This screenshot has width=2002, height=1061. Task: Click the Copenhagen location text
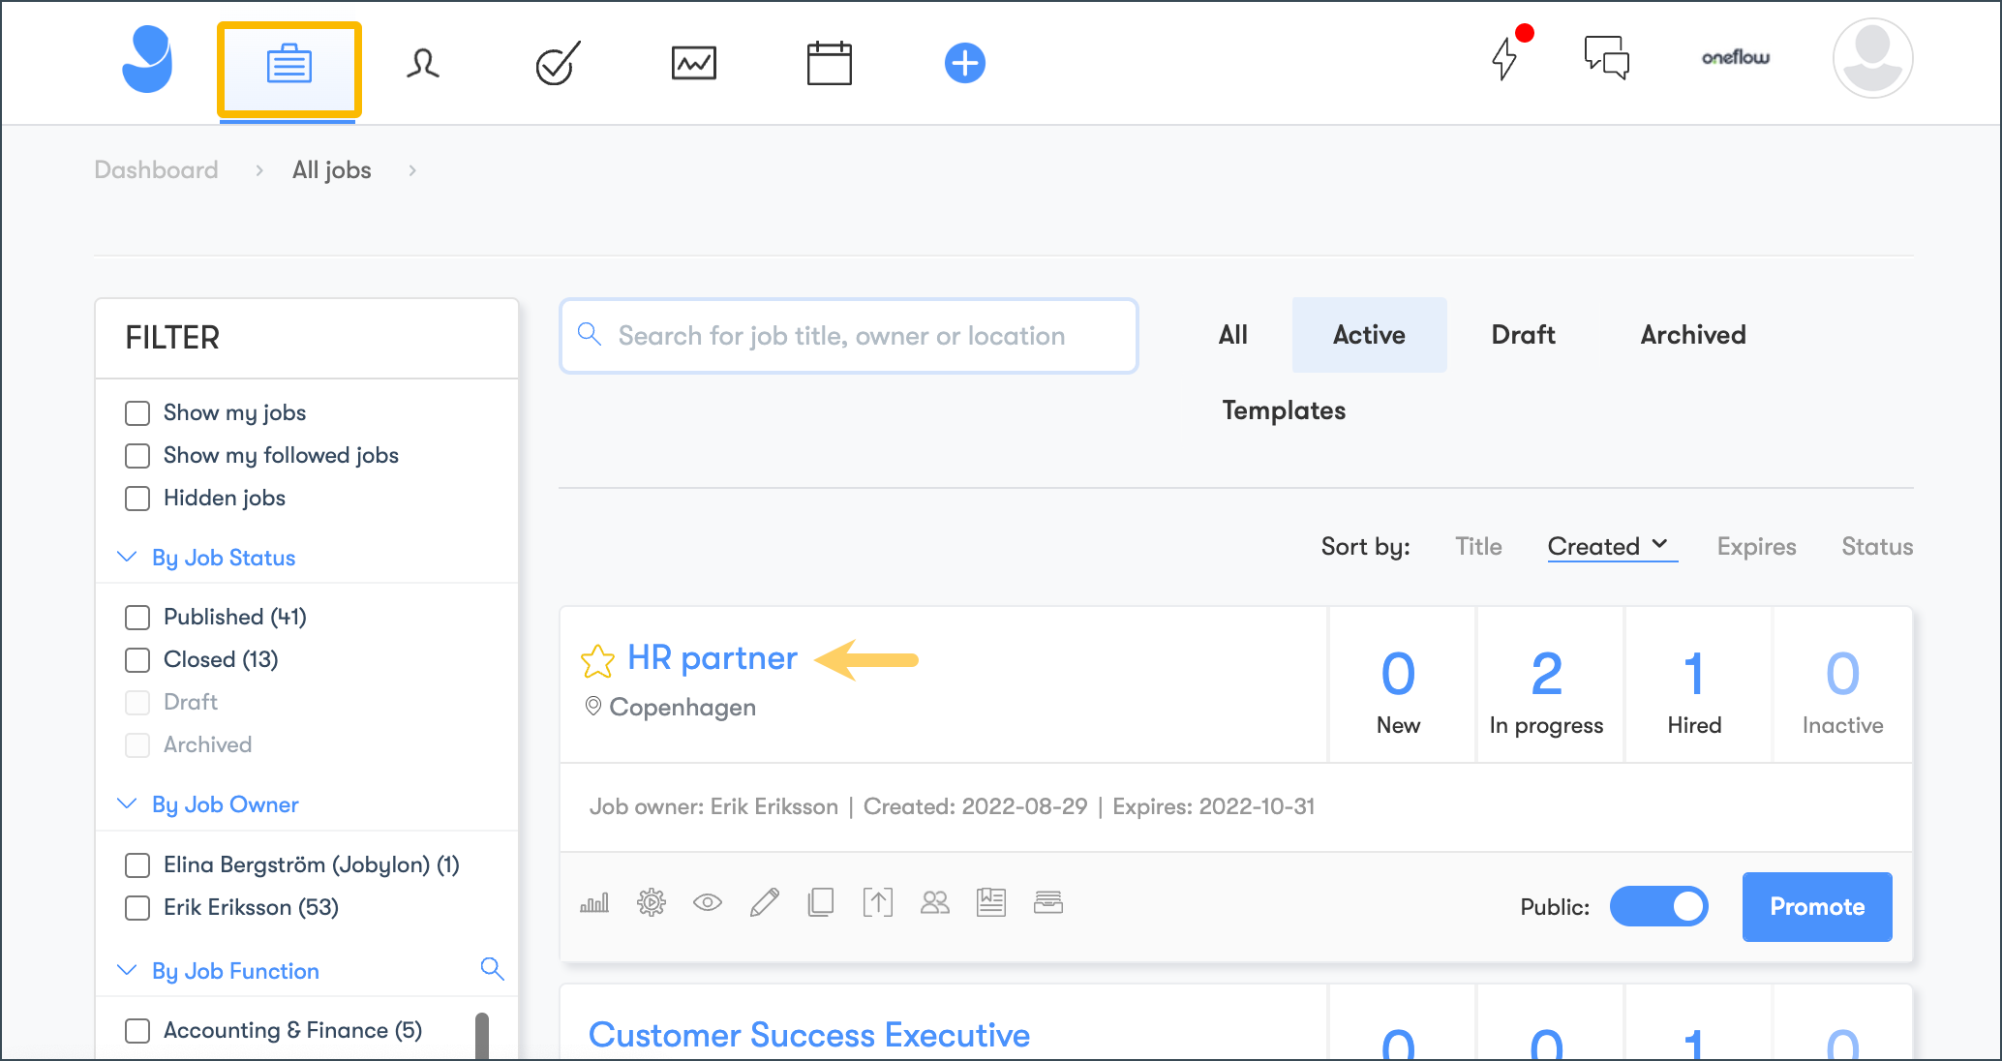tap(682, 708)
